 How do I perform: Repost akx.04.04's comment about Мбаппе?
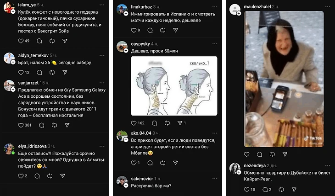tap(163, 163)
